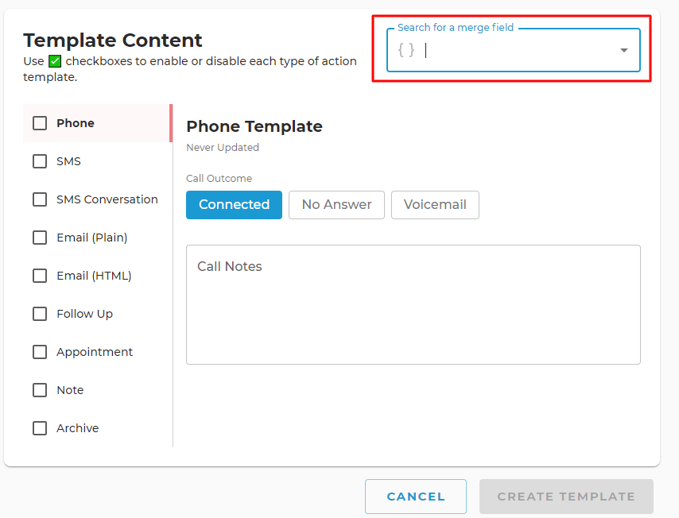Toggle the Email (HTML) checkbox
Screen dimensions: 679x518
point(40,276)
